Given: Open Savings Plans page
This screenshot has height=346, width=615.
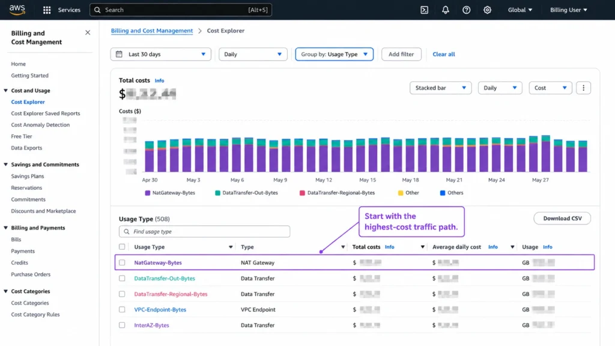Looking at the screenshot, I should pos(28,176).
